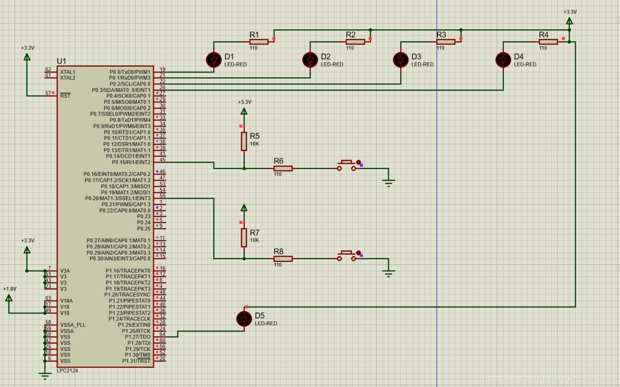The width and height of the screenshot is (620, 387).
Task: Click resistor R4 body
Action: pos(548,42)
